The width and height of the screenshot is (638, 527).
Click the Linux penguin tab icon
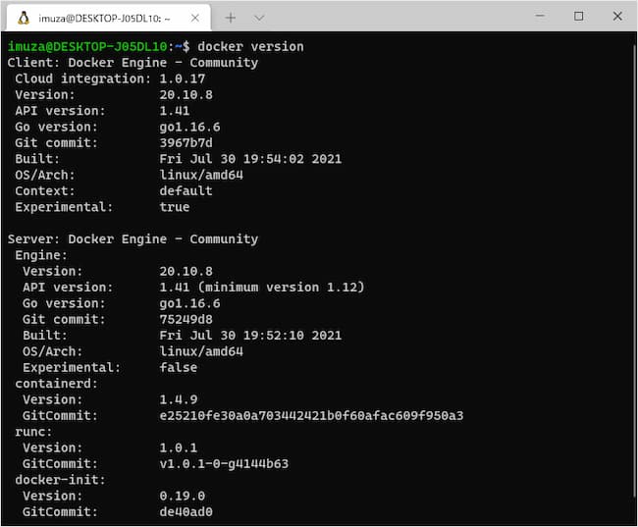(24, 18)
